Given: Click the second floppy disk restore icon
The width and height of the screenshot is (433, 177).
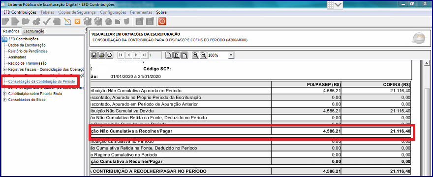Looking at the screenshot, I should click(150, 21).
